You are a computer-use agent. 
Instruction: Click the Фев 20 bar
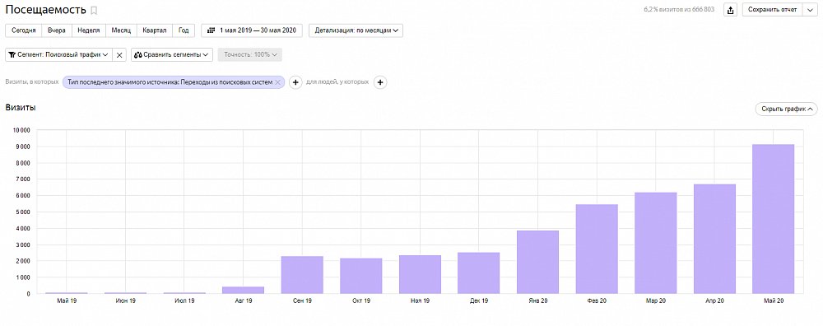(597, 249)
